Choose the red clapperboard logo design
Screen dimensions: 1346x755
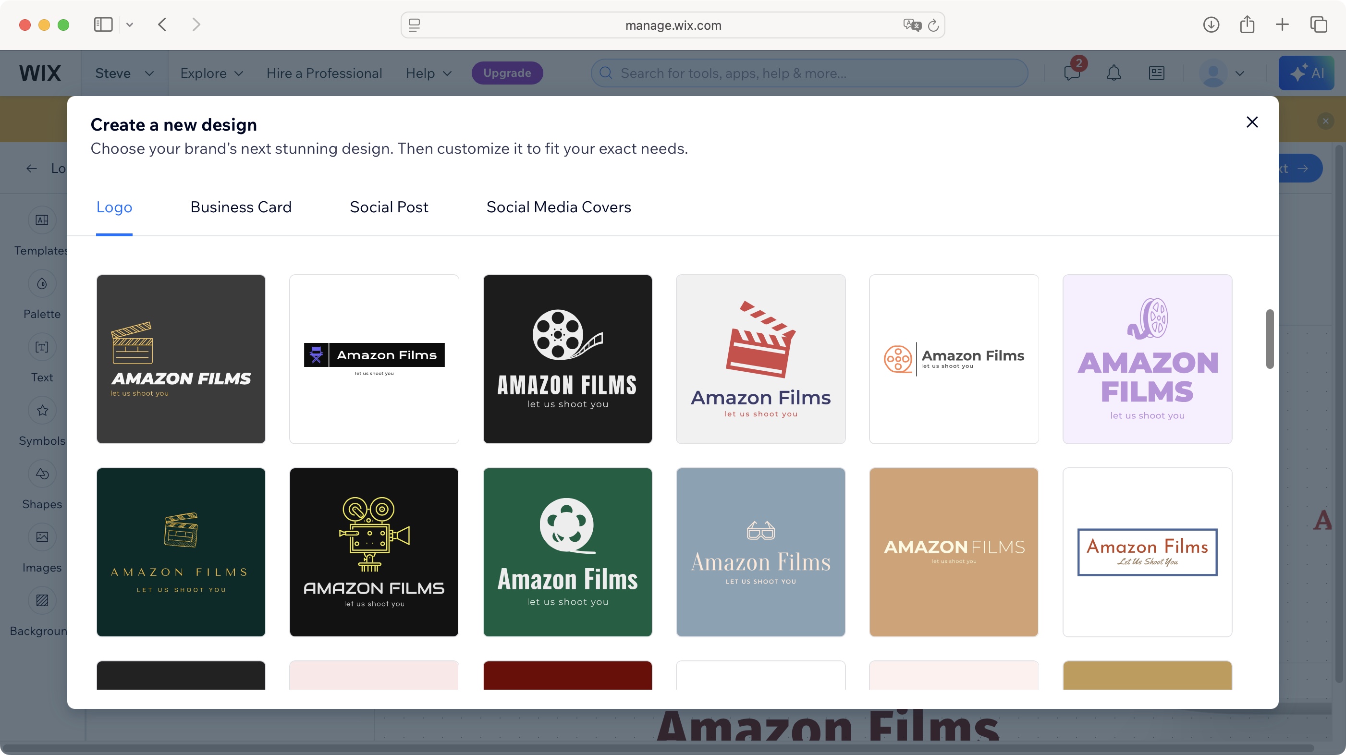point(761,359)
